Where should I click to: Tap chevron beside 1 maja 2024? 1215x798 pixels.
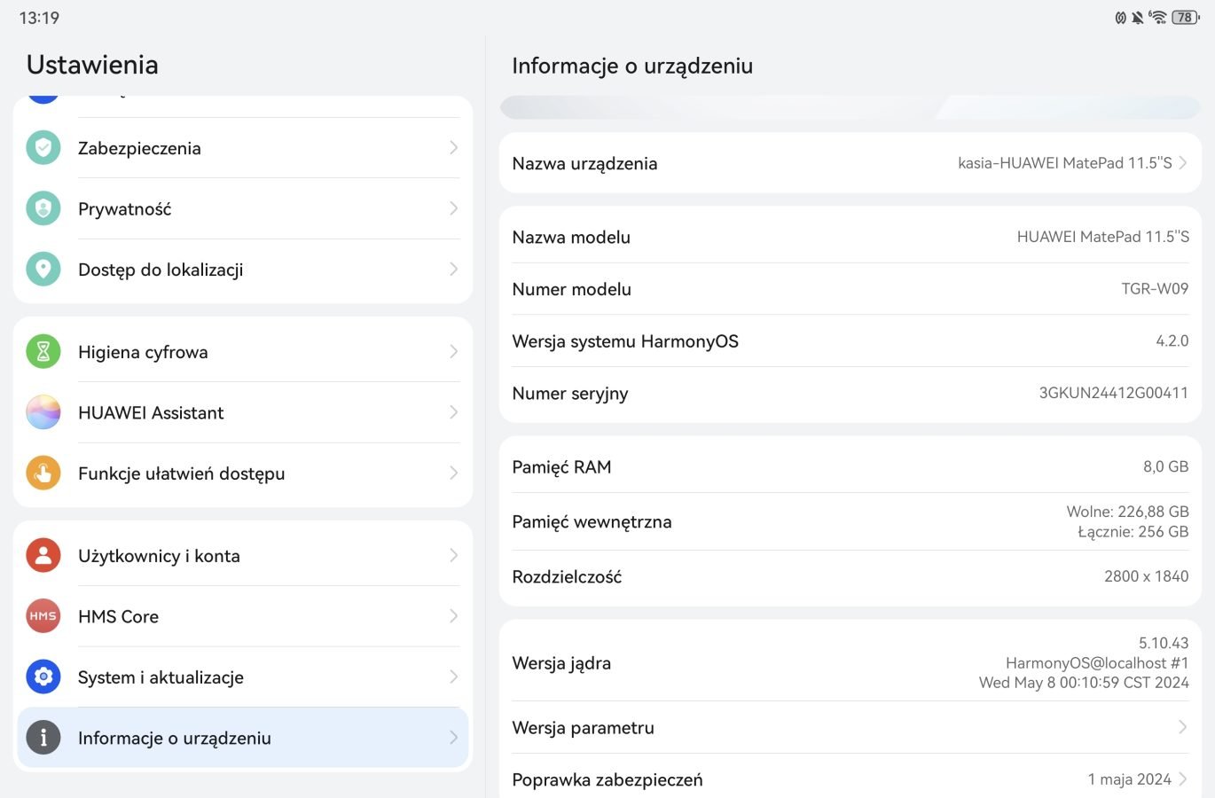point(1183,779)
